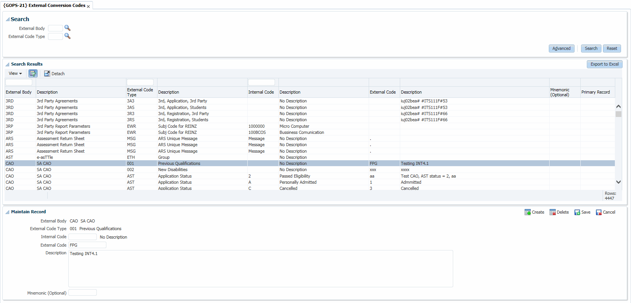Collapse the Search Results section
Screen dimensions: 631x303
coord(7,64)
